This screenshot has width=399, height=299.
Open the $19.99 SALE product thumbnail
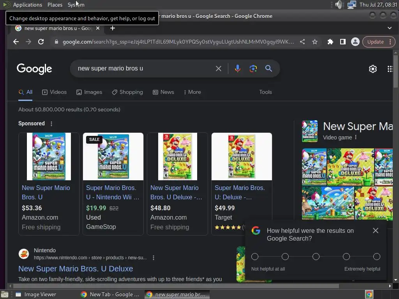(x=113, y=157)
